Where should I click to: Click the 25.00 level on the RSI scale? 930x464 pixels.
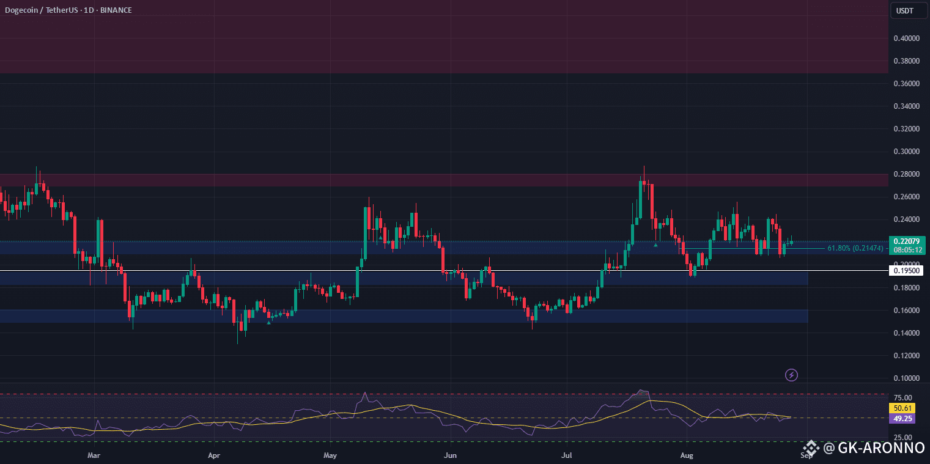click(x=902, y=438)
